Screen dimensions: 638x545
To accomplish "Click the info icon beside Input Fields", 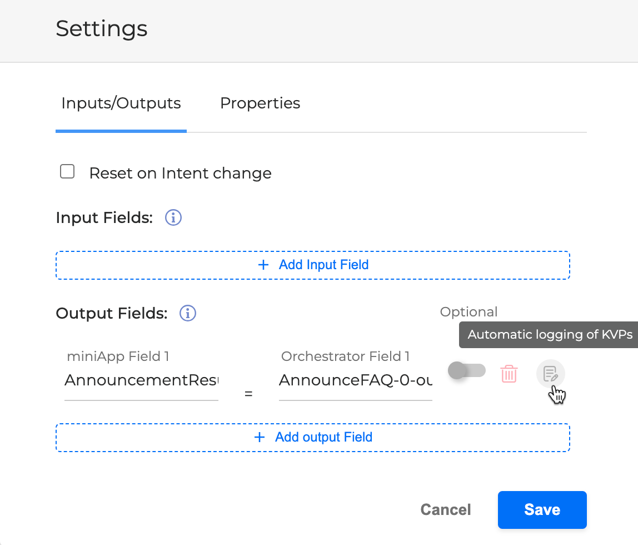I will click(x=173, y=217).
